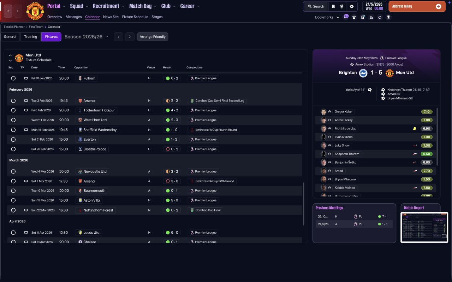This screenshot has height=282, width=452.
Task: Click the substitution arrows icon beside Khéphren Thuram
Action: click(415, 154)
